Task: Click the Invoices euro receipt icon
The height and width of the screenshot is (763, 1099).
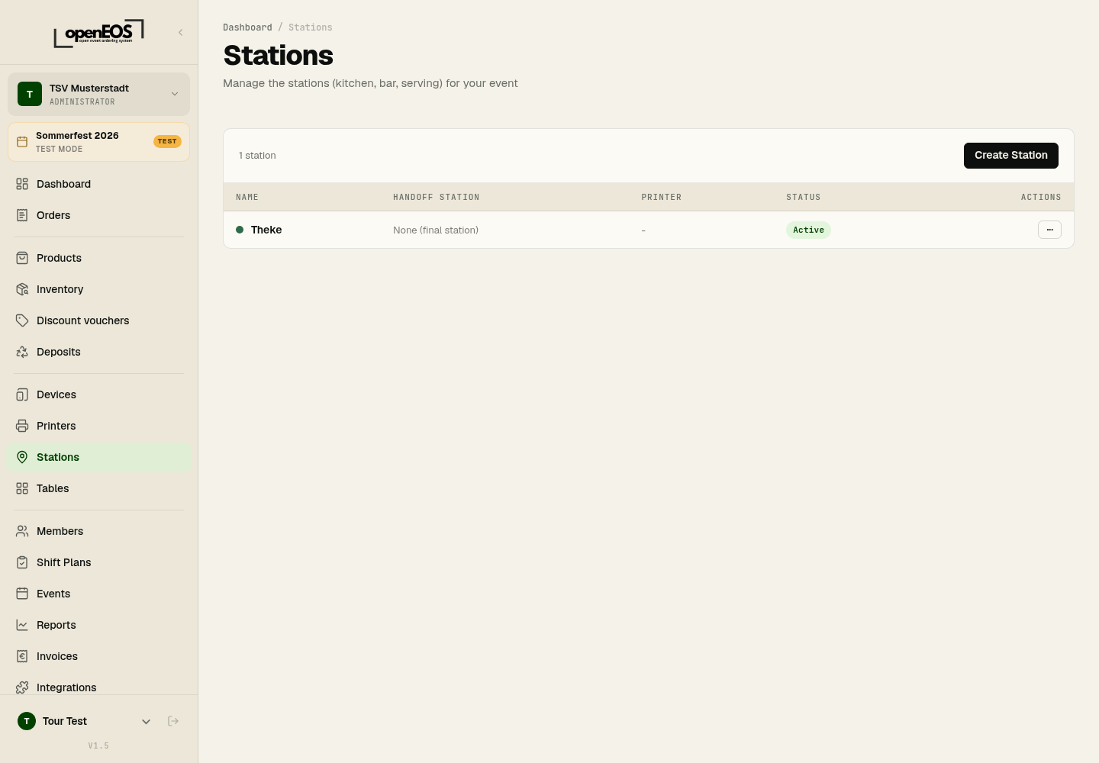Action: pyautogui.click(x=22, y=656)
